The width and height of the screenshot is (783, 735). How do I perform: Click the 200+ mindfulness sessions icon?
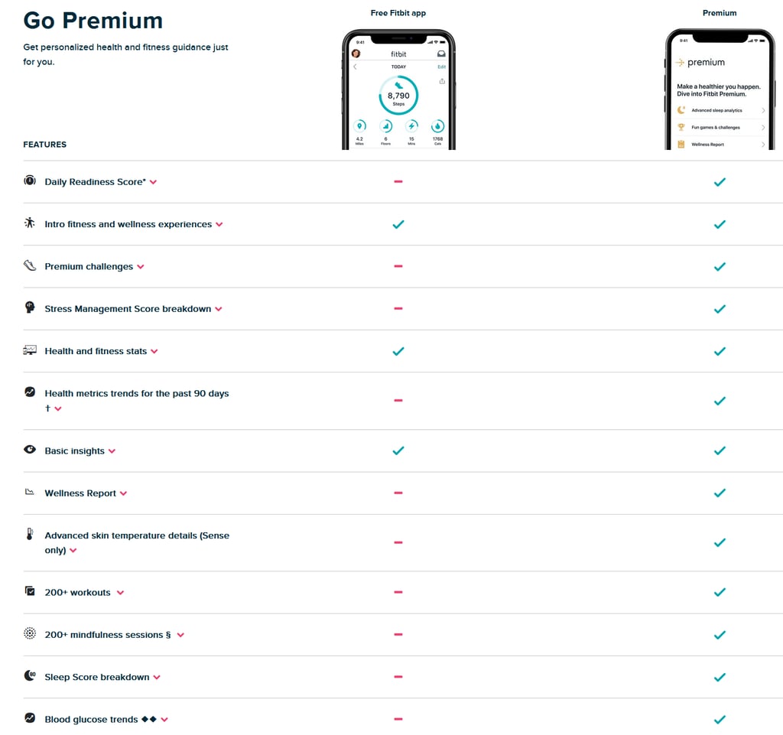tap(30, 634)
